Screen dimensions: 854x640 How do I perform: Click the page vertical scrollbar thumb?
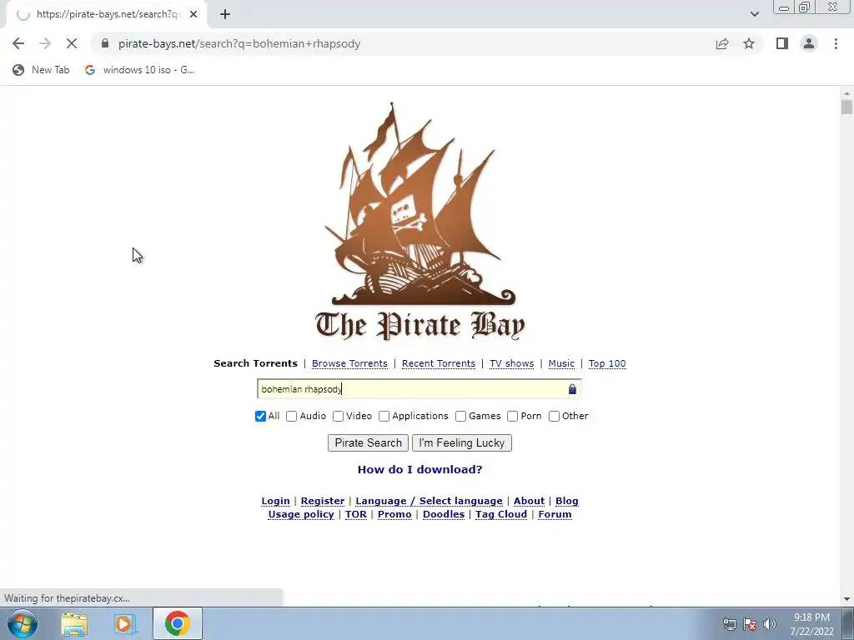tap(846, 107)
